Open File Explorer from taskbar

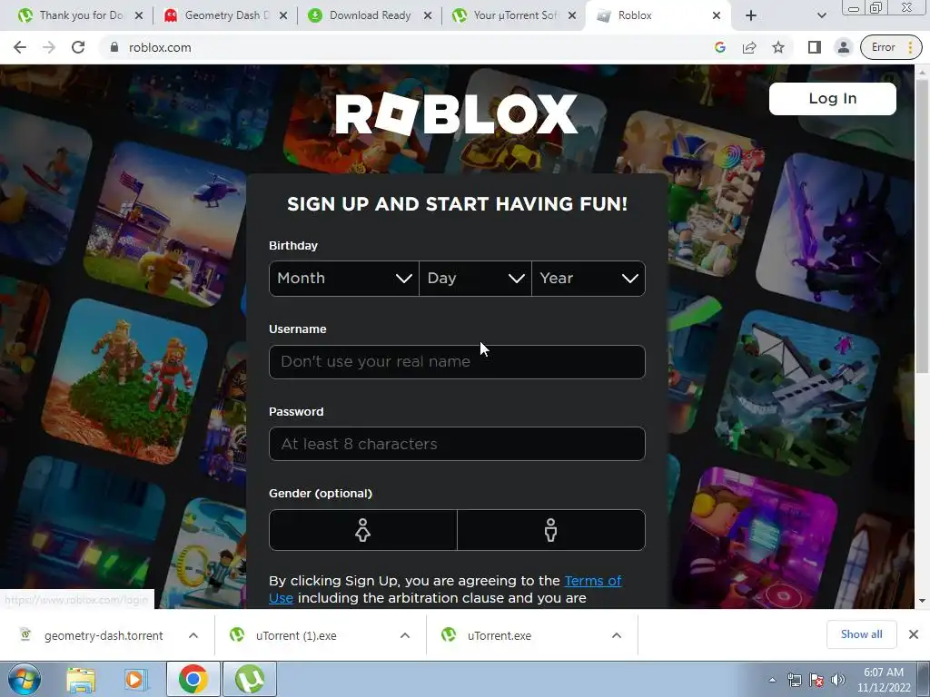coord(81,679)
